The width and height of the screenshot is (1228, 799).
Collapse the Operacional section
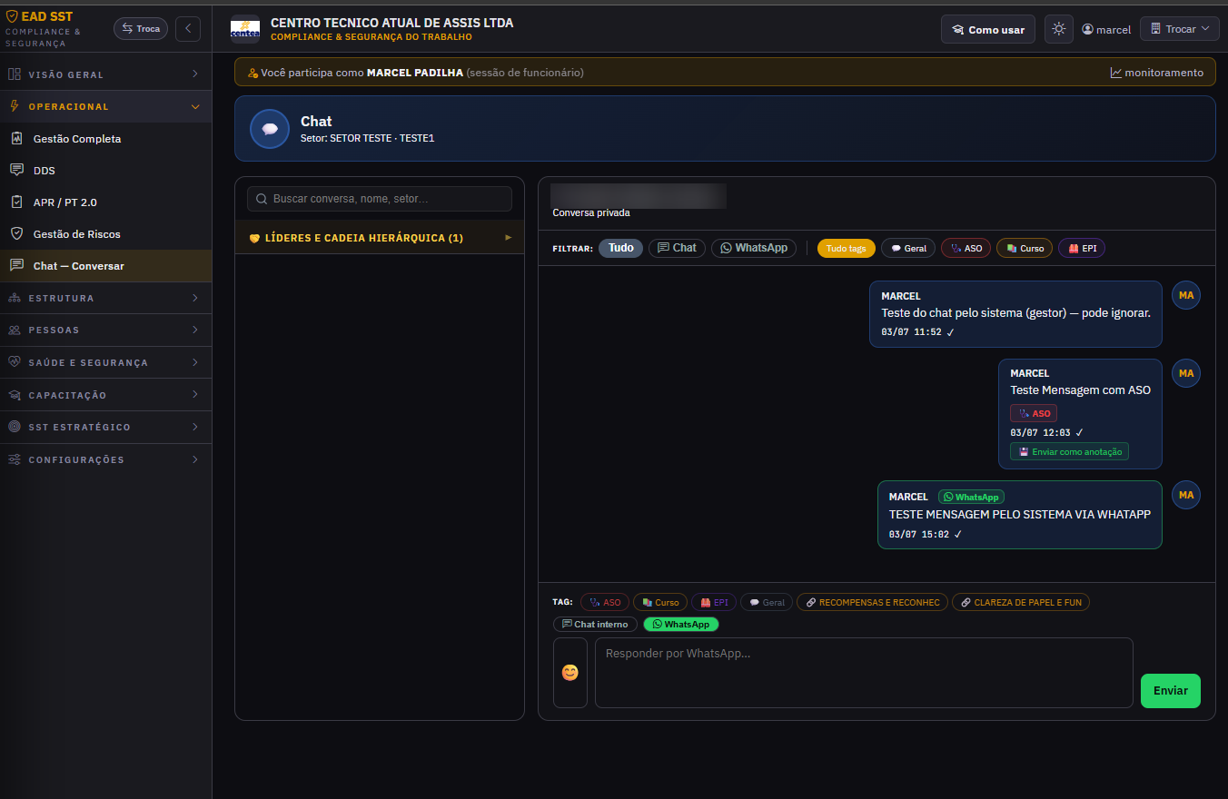[105, 106]
